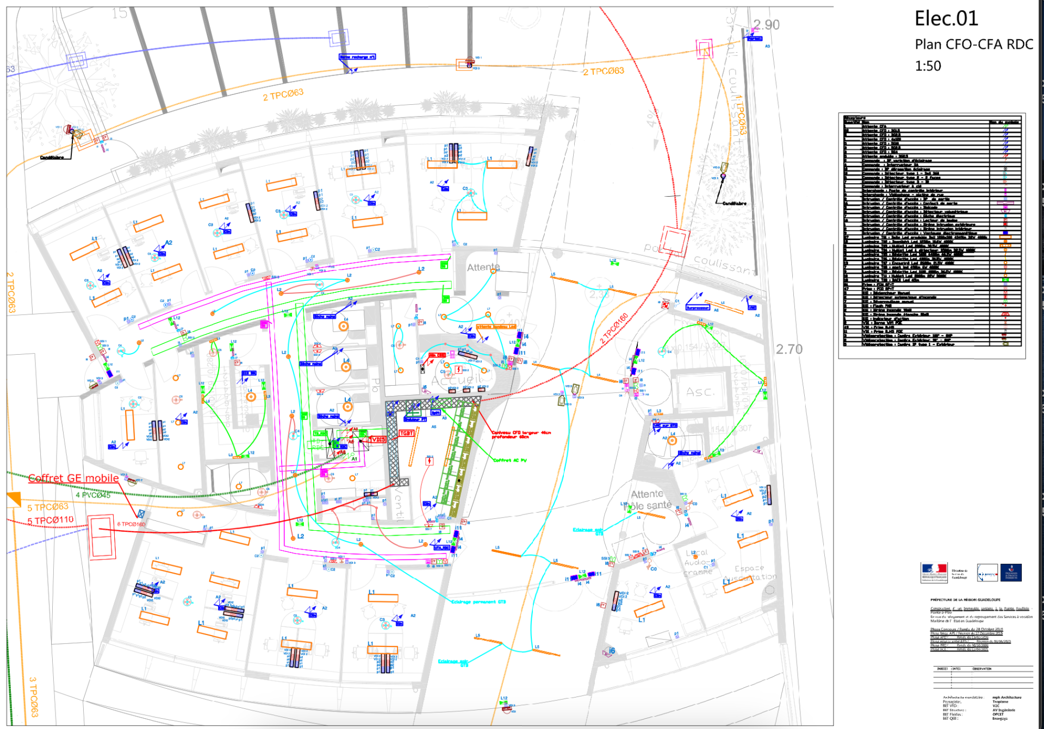The width and height of the screenshot is (1044, 729).
Task: Click the 1:50 scale text
Action: (928, 66)
